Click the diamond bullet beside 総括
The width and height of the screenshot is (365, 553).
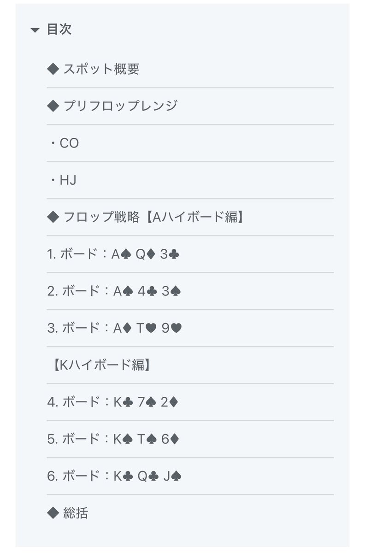click(53, 513)
